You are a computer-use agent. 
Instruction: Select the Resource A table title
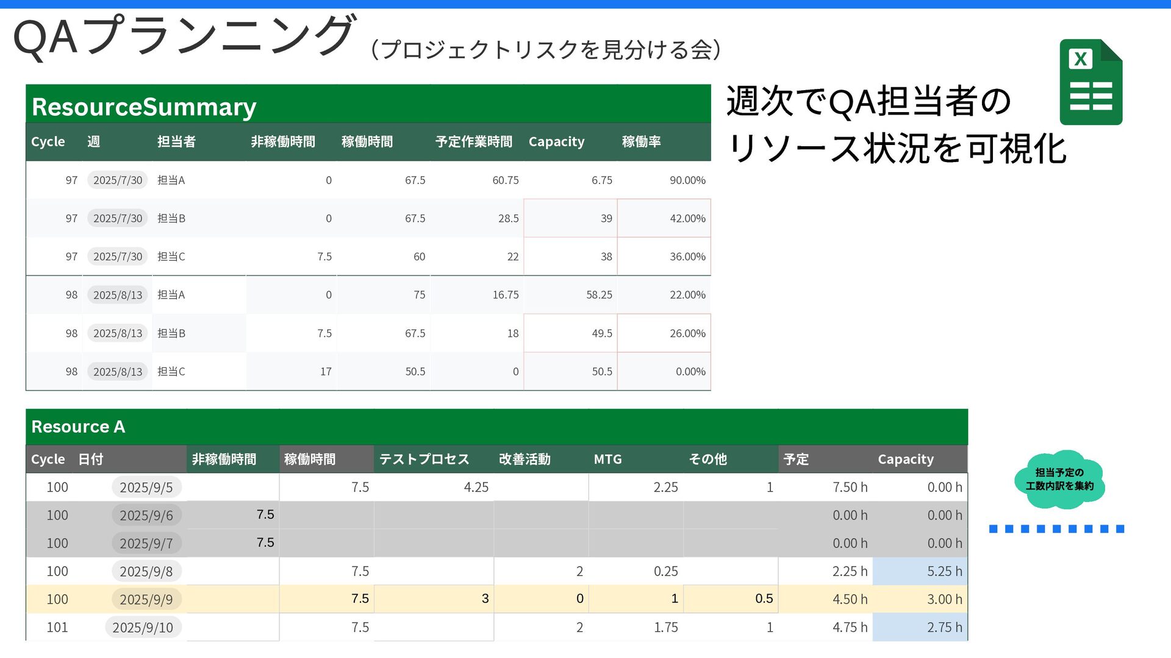(78, 426)
